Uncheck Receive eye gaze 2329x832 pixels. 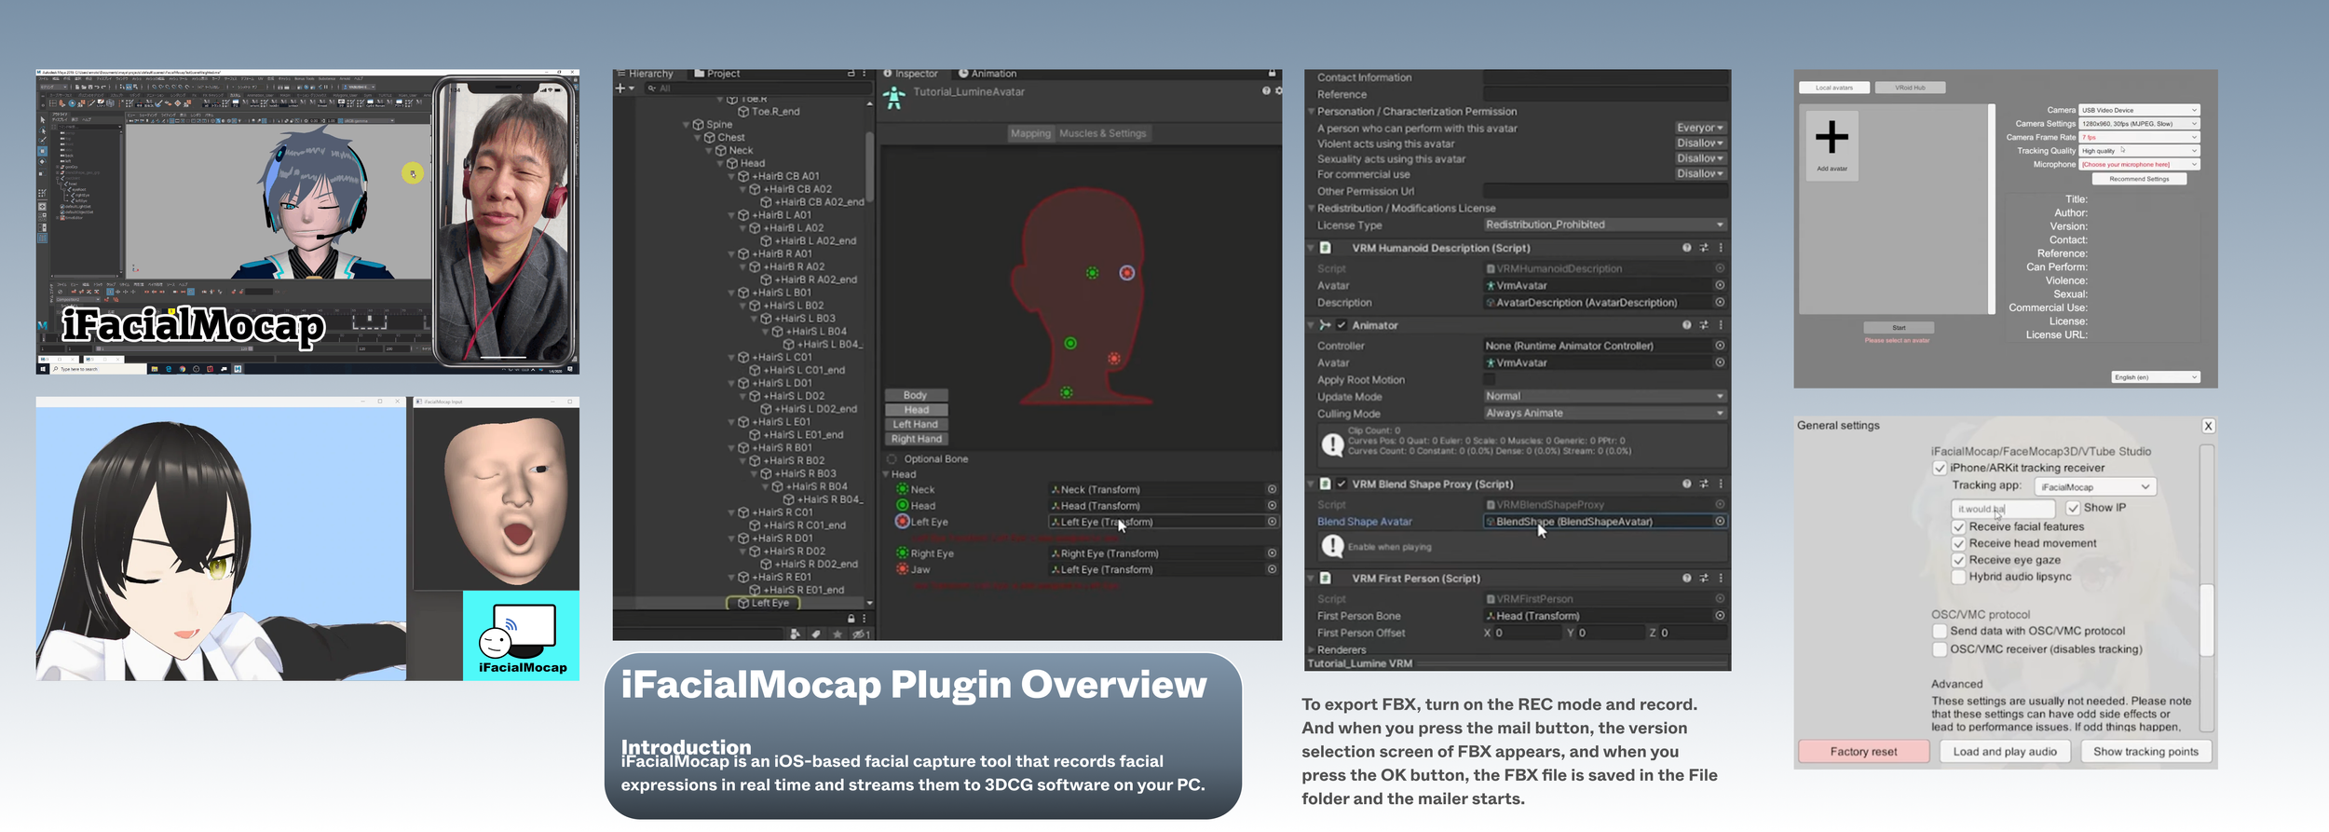tap(1958, 560)
